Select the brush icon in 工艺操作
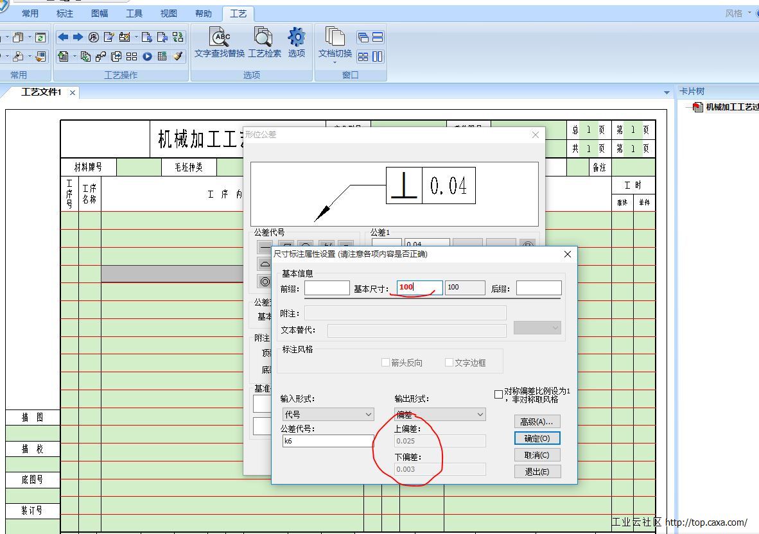This screenshot has width=759, height=534. (179, 56)
